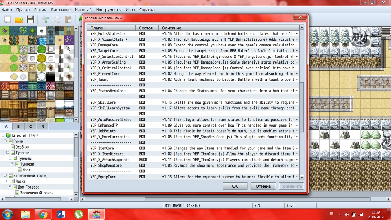This screenshot has height=220, width=391.
Task: Click the Paste clipboard toolbar icon
Action: (68, 20)
